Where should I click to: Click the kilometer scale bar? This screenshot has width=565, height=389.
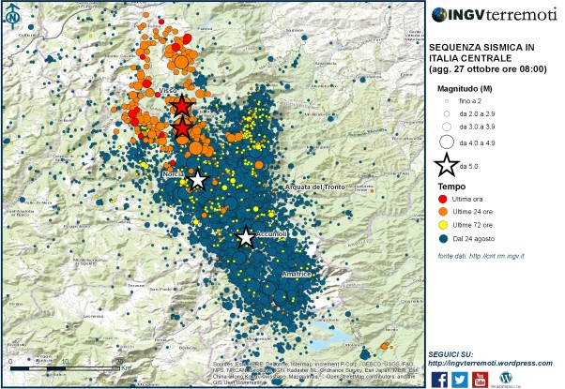pos(65,368)
